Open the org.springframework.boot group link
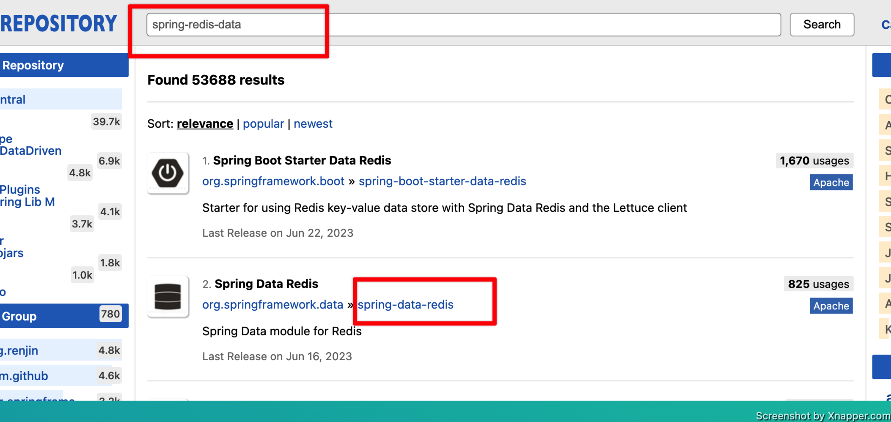The image size is (891, 422). click(273, 181)
